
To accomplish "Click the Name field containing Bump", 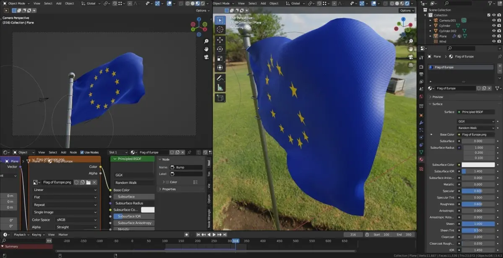I will (186, 167).
